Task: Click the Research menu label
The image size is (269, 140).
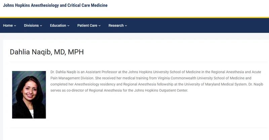Action: click(116, 26)
